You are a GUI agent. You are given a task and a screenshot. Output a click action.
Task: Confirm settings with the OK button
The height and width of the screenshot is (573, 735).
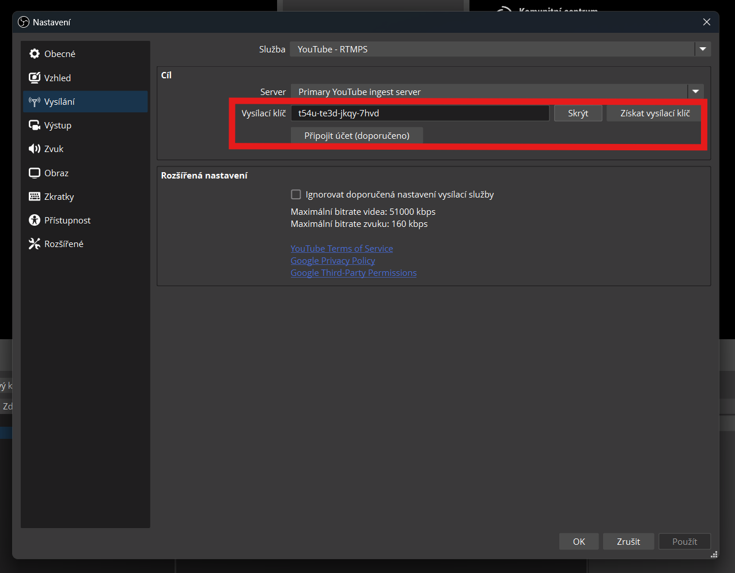click(579, 541)
